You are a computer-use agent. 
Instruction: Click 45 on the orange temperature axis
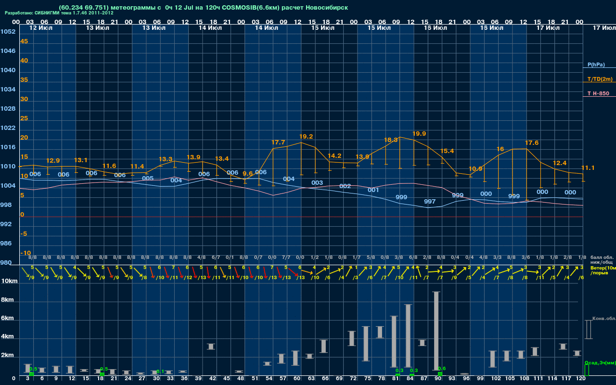[x=24, y=41]
